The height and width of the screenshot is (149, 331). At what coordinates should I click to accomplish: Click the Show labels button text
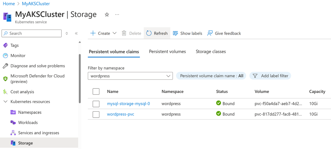point(191,33)
